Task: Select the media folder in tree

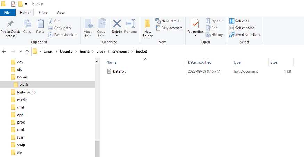Action: [x=22, y=100]
